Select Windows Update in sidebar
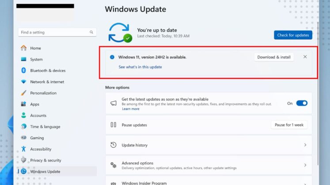This screenshot has width=330, height=185. [x=57, y=171]
